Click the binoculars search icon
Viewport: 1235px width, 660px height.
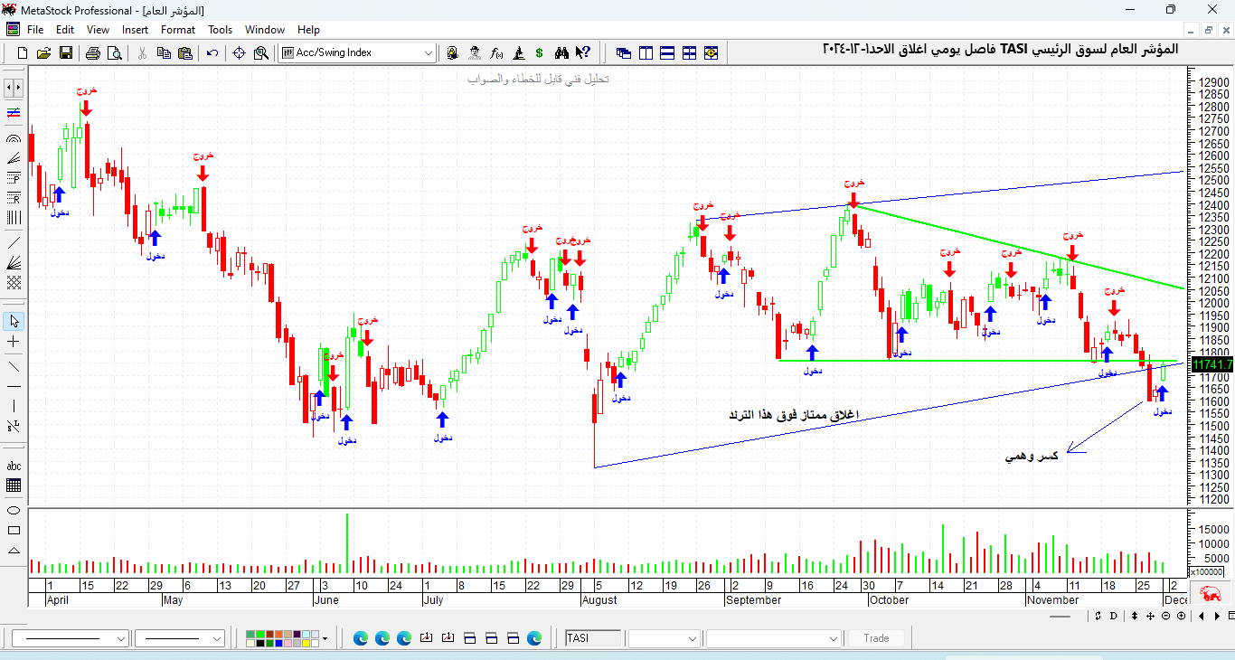pyautogui.click(x=561, y=52)
